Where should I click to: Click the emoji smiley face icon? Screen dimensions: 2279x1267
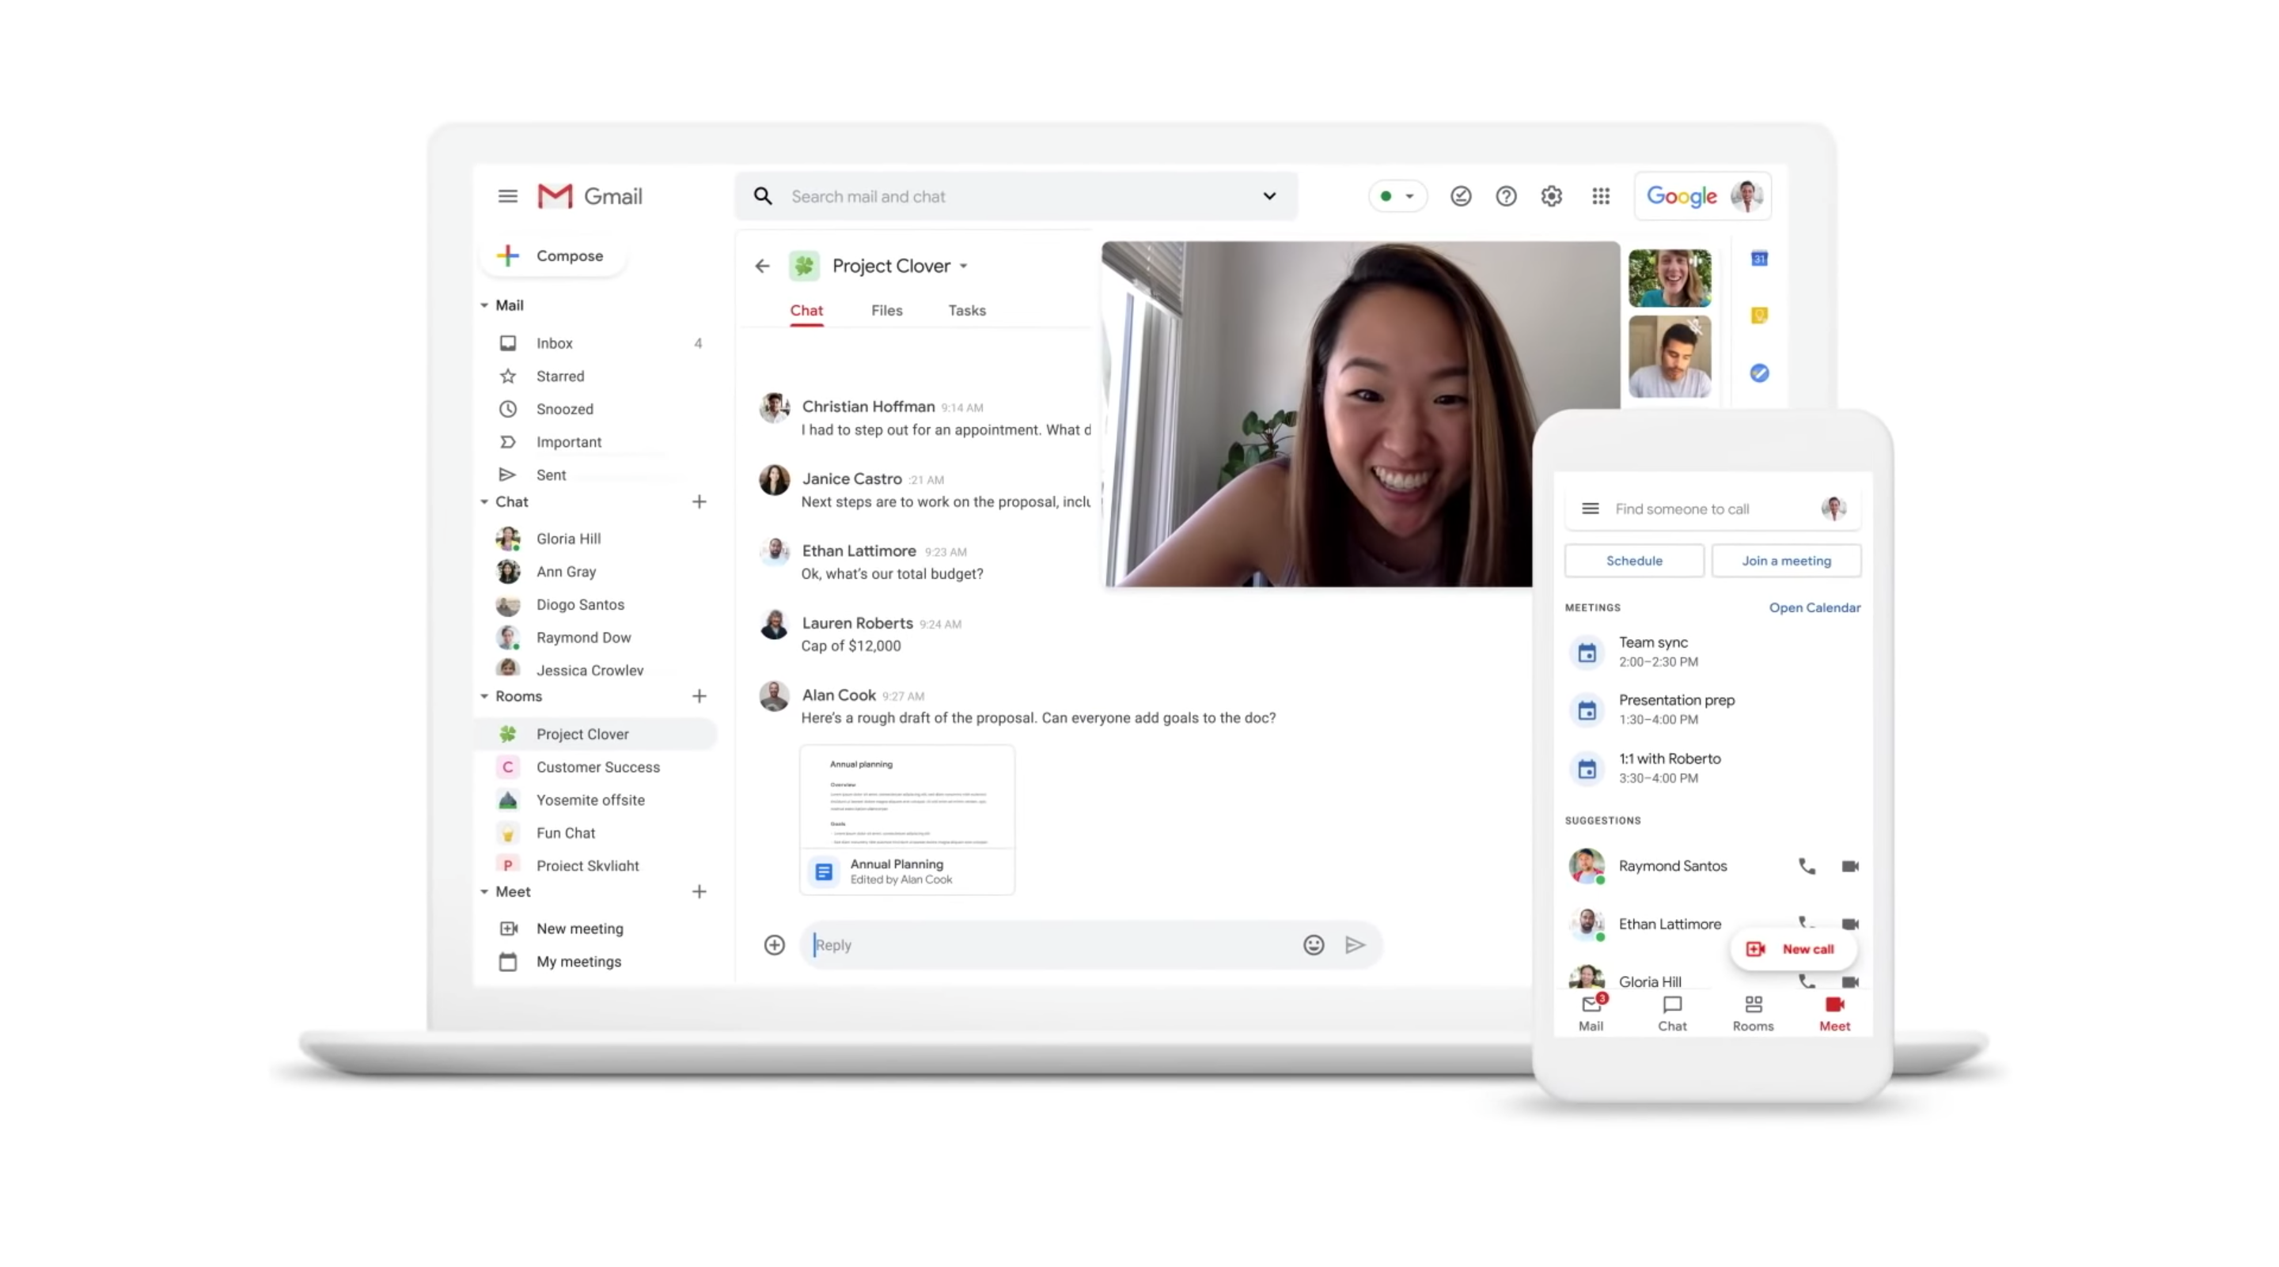[1313, 944]
